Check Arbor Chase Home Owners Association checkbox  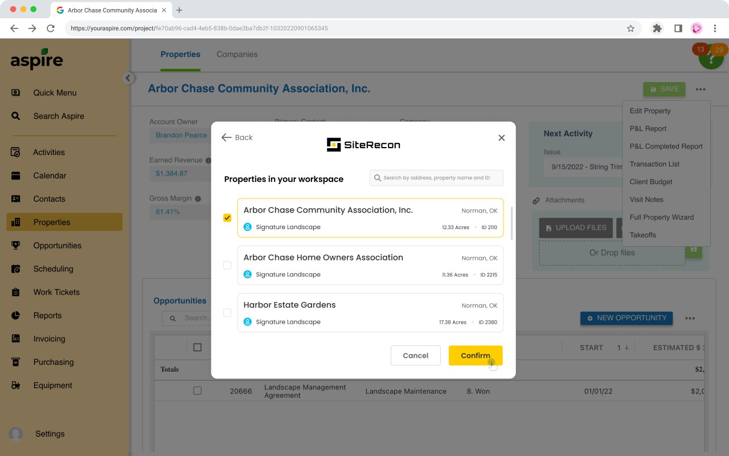point(227,265)
